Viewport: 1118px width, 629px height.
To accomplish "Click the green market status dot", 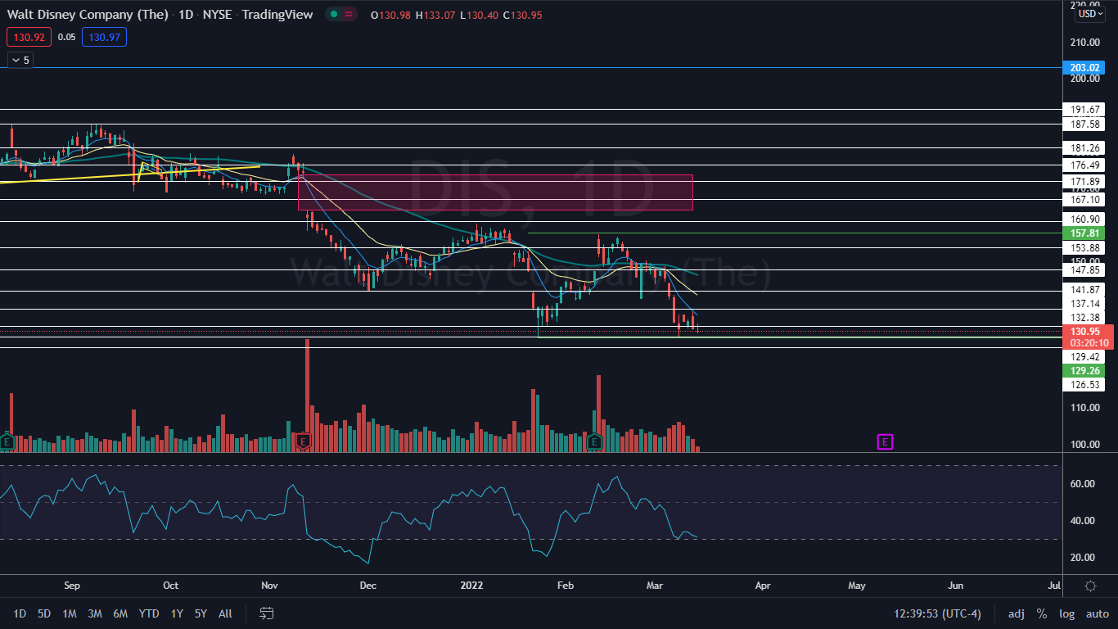I will (333, 15).
